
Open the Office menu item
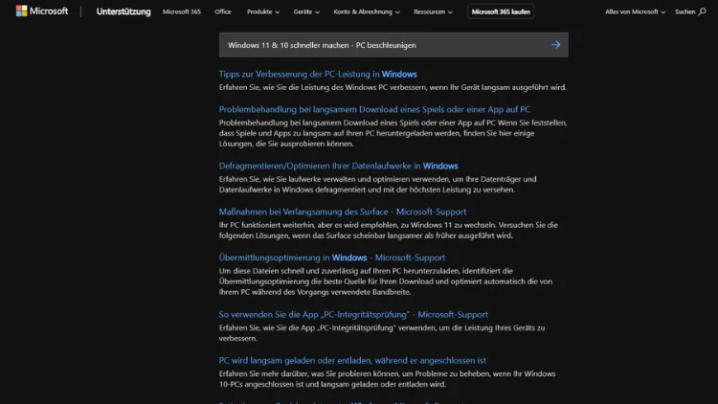coord(223,11)
